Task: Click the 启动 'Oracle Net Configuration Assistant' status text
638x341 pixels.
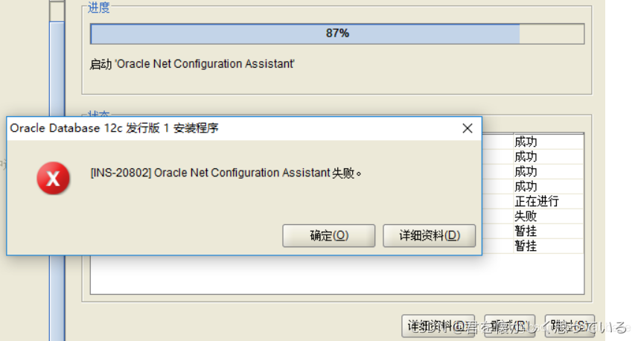Action: tap(192, 64)
